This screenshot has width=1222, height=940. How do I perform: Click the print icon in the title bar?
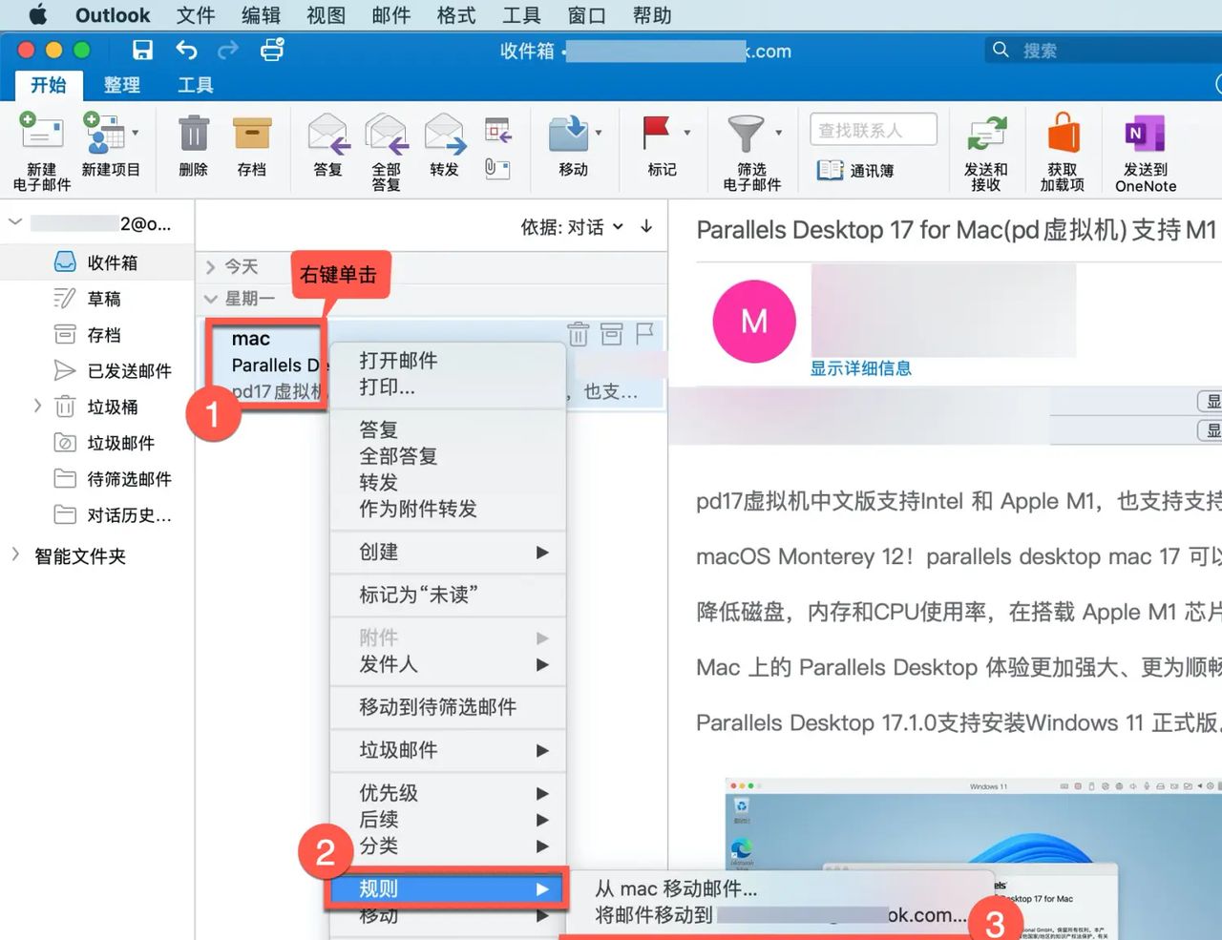coord(272,50)
